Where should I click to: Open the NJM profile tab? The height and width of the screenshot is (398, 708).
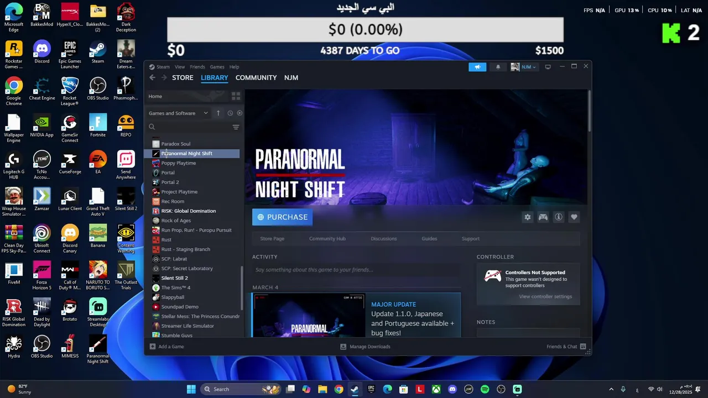pos(291,78)
